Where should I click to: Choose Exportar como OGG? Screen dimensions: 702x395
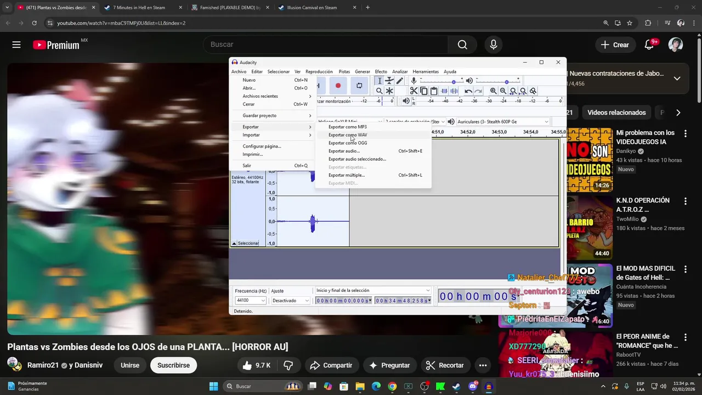(x=373, y=143)
